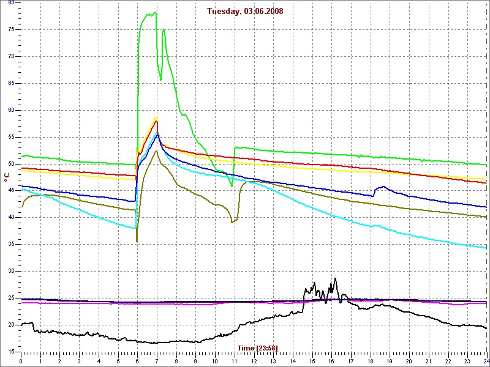Click the "Time [23:58]" axis caption
Screen dimensions: 490x367
click(x=257, y=347)
